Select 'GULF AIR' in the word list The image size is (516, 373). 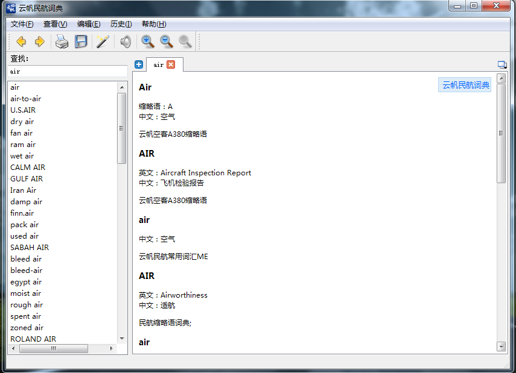point(63,179)
